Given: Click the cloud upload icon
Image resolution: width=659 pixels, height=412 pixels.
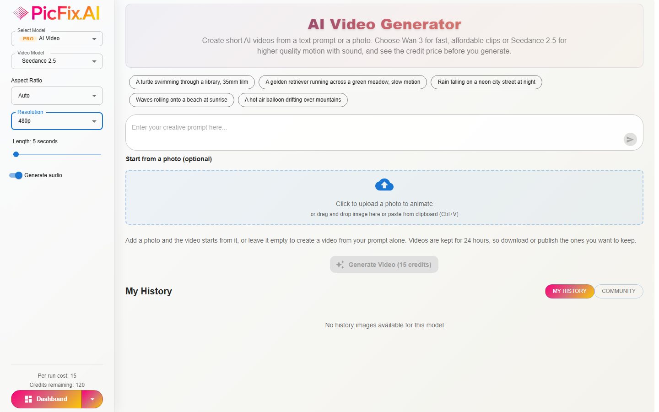Looking at the screenshot, I should tap(384, 185).
